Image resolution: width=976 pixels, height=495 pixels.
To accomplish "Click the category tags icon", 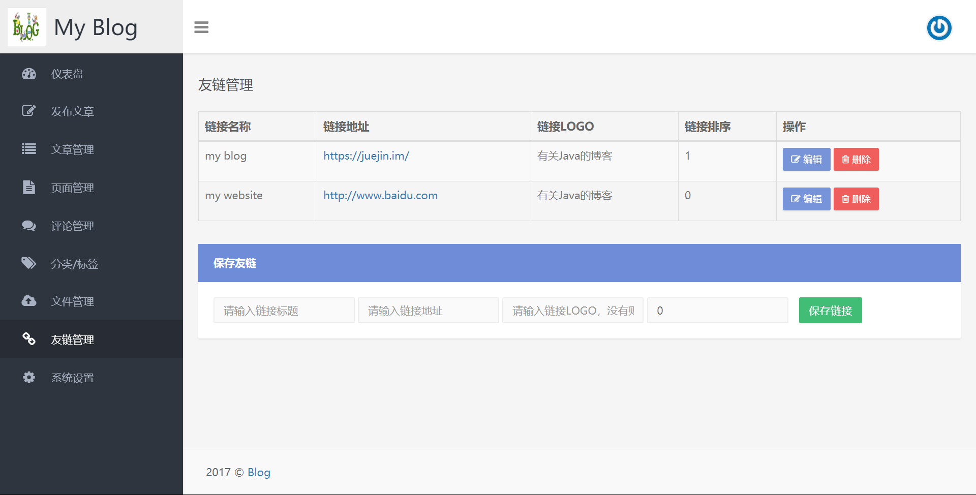I will [x=29, y=263].
